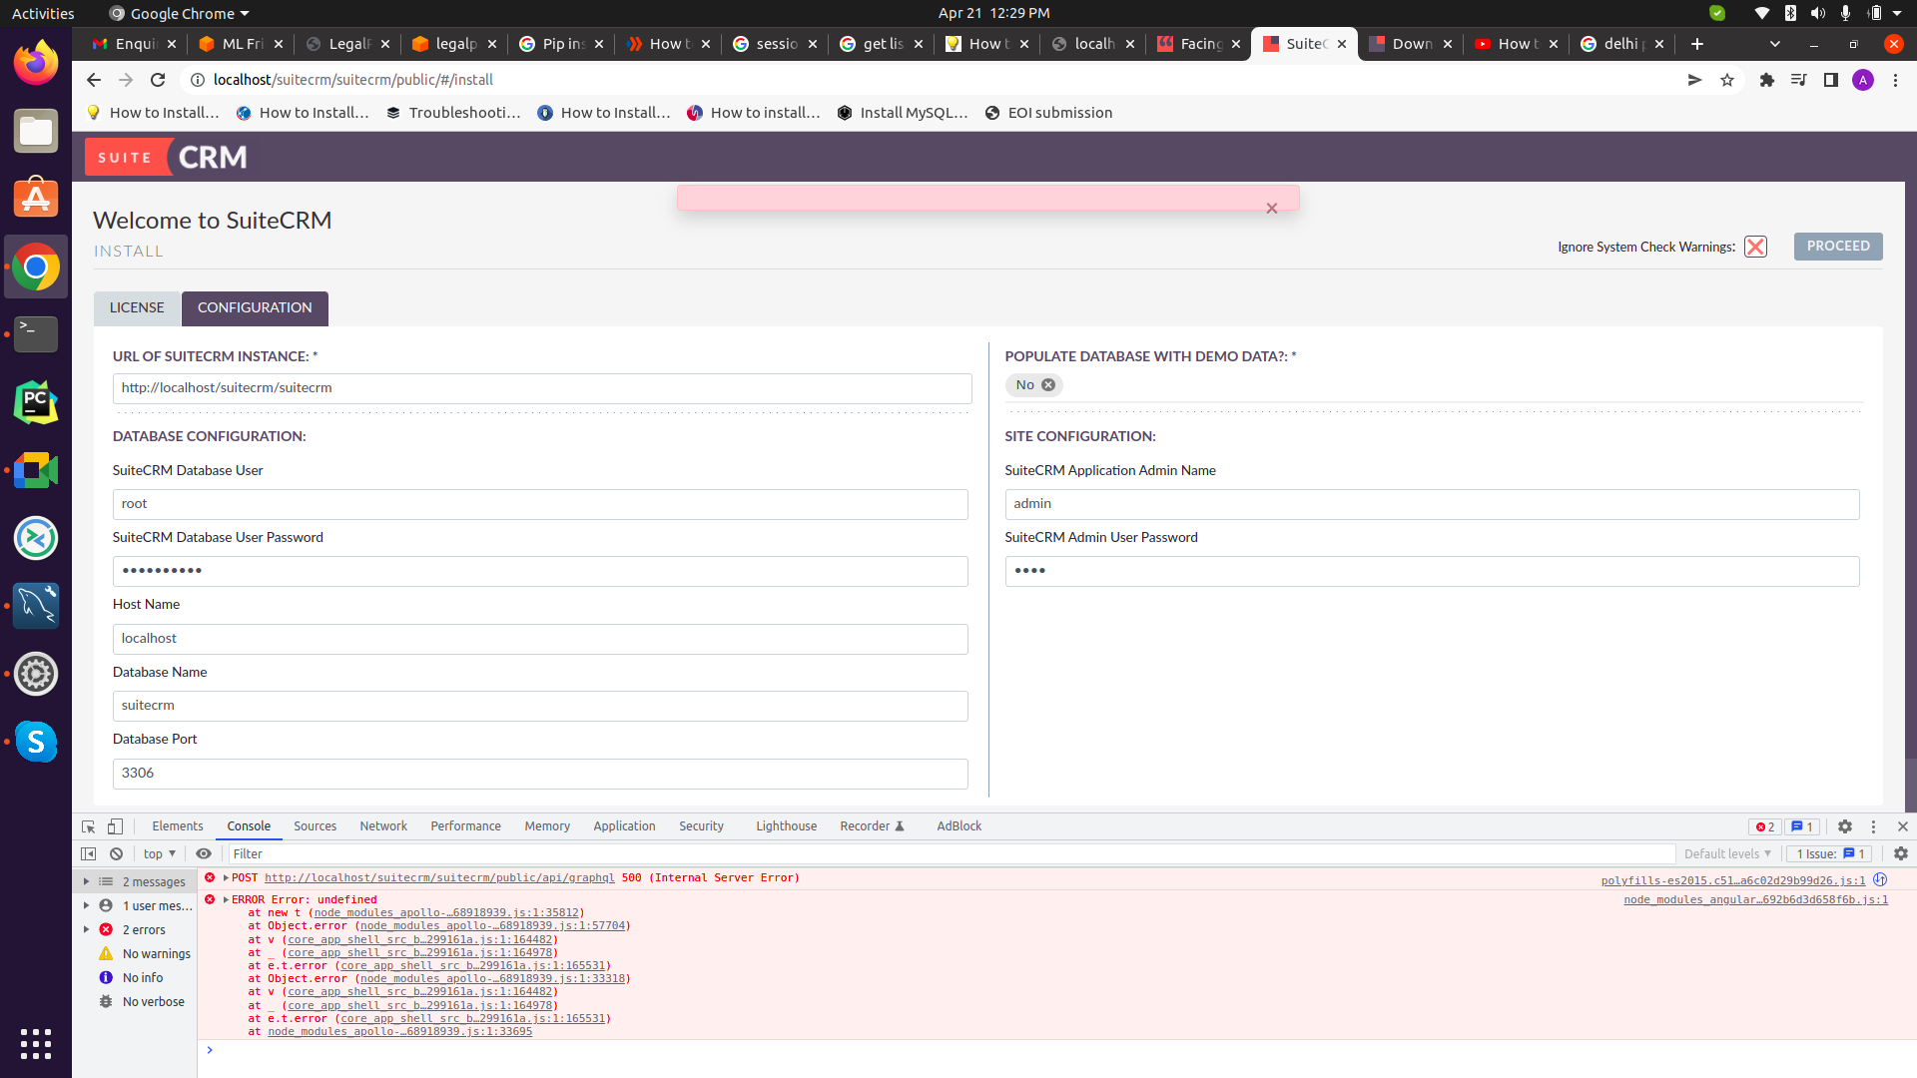Click the Host Name field
This screenshot has height=1078, width=1917.
540,639
